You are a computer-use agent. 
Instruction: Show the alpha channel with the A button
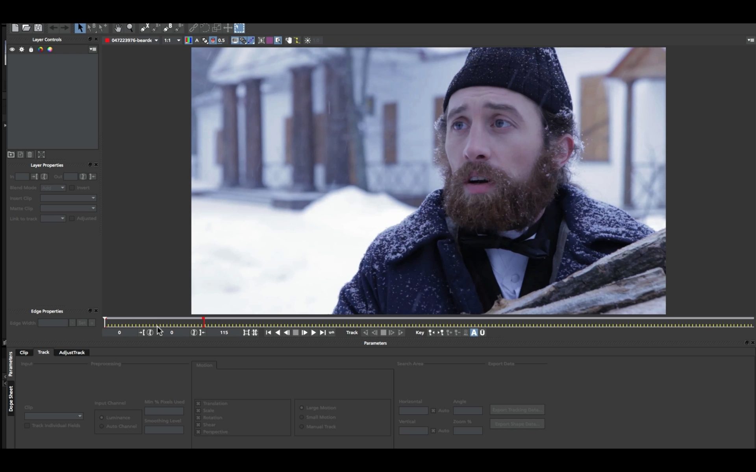[197, 40]
